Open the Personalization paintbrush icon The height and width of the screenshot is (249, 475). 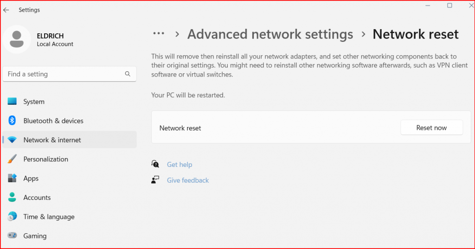click(x=12, y=159)
